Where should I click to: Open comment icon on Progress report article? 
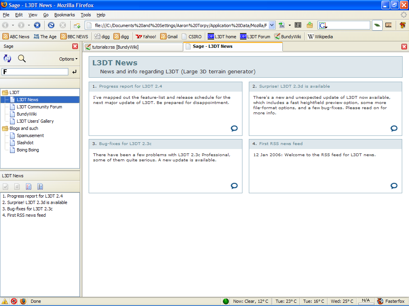tap(234, 128)
